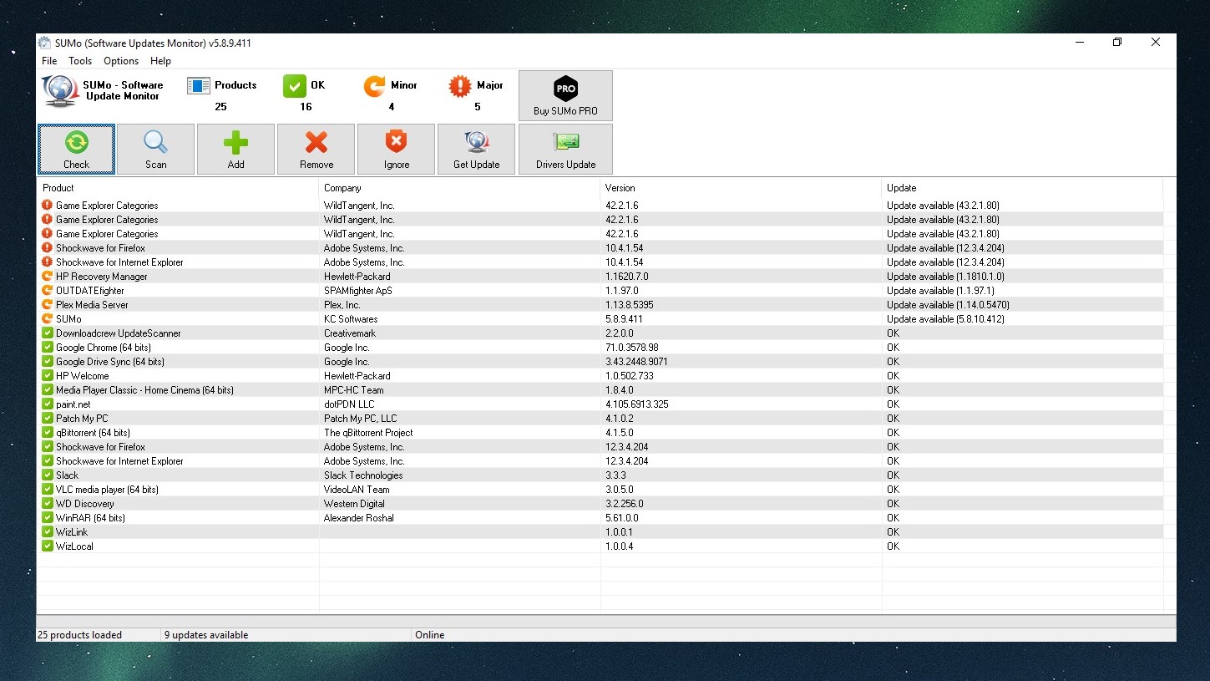Click '25 products loaded' in status bar
The image size is (1210, 681).
[x=79, y=635]
